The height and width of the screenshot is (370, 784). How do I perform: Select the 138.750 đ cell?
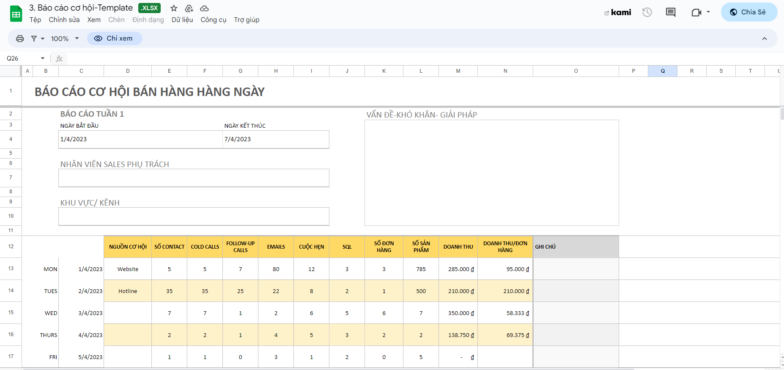[x=458, y=335]
